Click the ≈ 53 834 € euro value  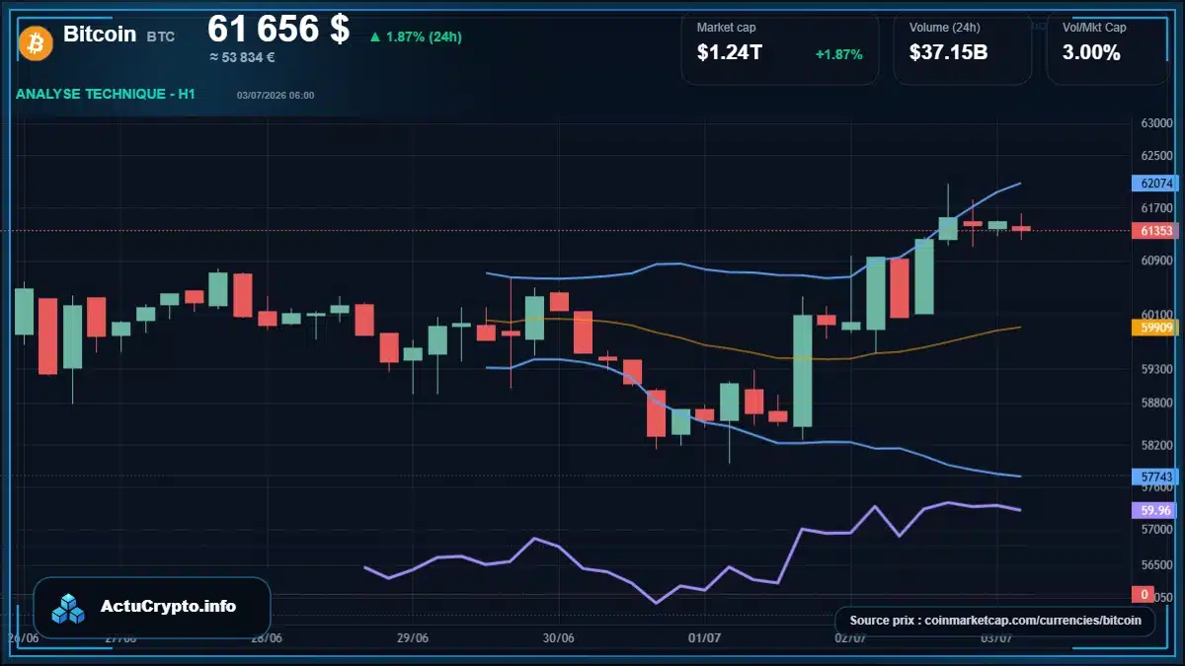(x=242, y=57)
